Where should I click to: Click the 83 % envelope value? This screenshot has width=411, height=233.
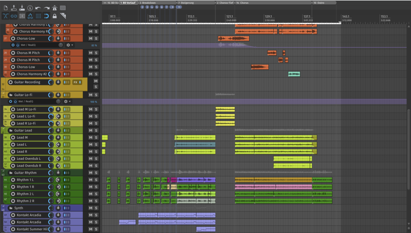pyautogui.click(x=94, y=45)
